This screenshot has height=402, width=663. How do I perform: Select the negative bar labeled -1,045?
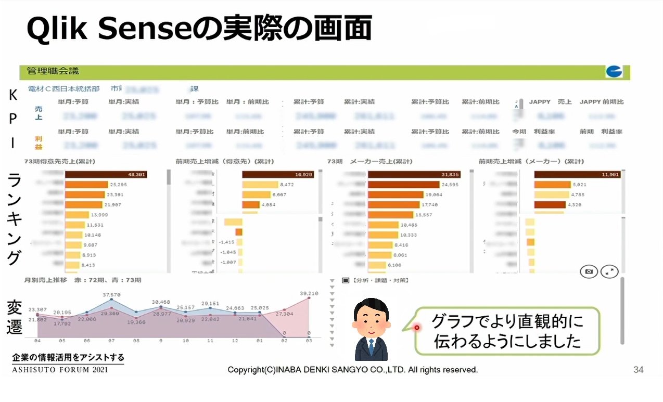pos(240,252)
